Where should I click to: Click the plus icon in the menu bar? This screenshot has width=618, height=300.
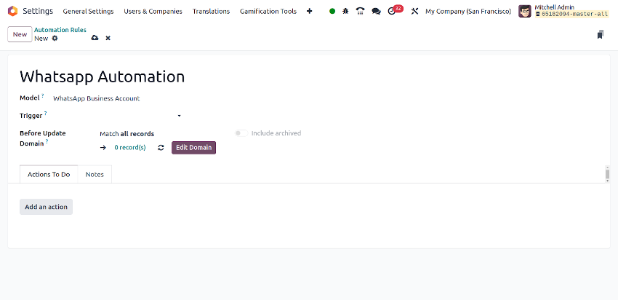[x=310, y=11]
